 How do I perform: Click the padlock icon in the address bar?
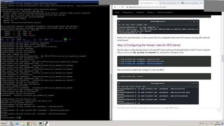click(x=127, y=7)
